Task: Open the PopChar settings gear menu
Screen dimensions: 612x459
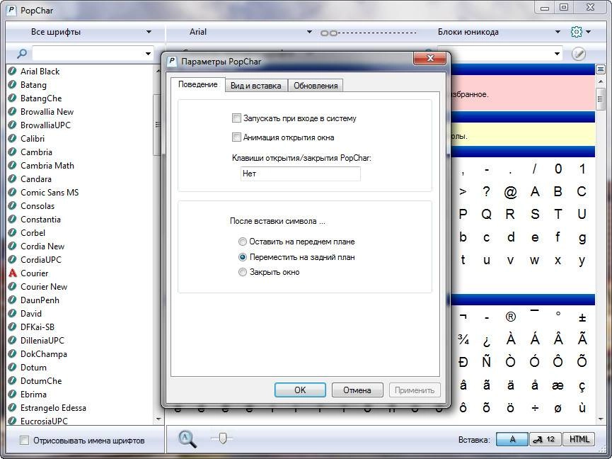Action: pyautogui.click(x=576, y=32)
